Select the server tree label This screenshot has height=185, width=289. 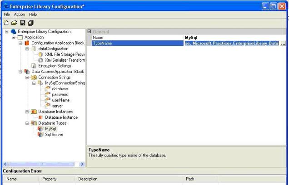[57, 106]
